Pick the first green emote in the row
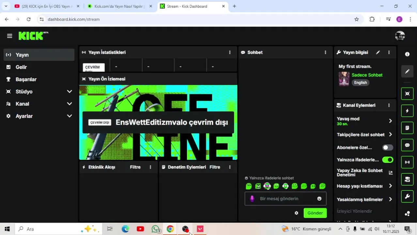This screenshot has width=417, height=235. [249, 186]
